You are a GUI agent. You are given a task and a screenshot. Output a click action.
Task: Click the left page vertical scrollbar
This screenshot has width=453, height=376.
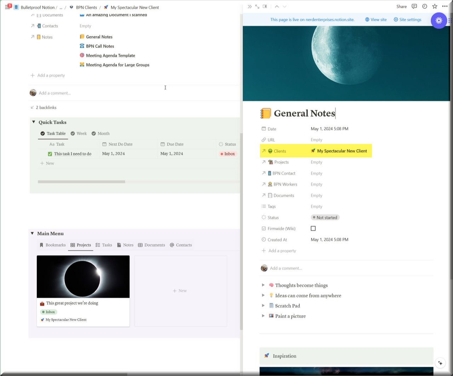(x=241, y=231)
